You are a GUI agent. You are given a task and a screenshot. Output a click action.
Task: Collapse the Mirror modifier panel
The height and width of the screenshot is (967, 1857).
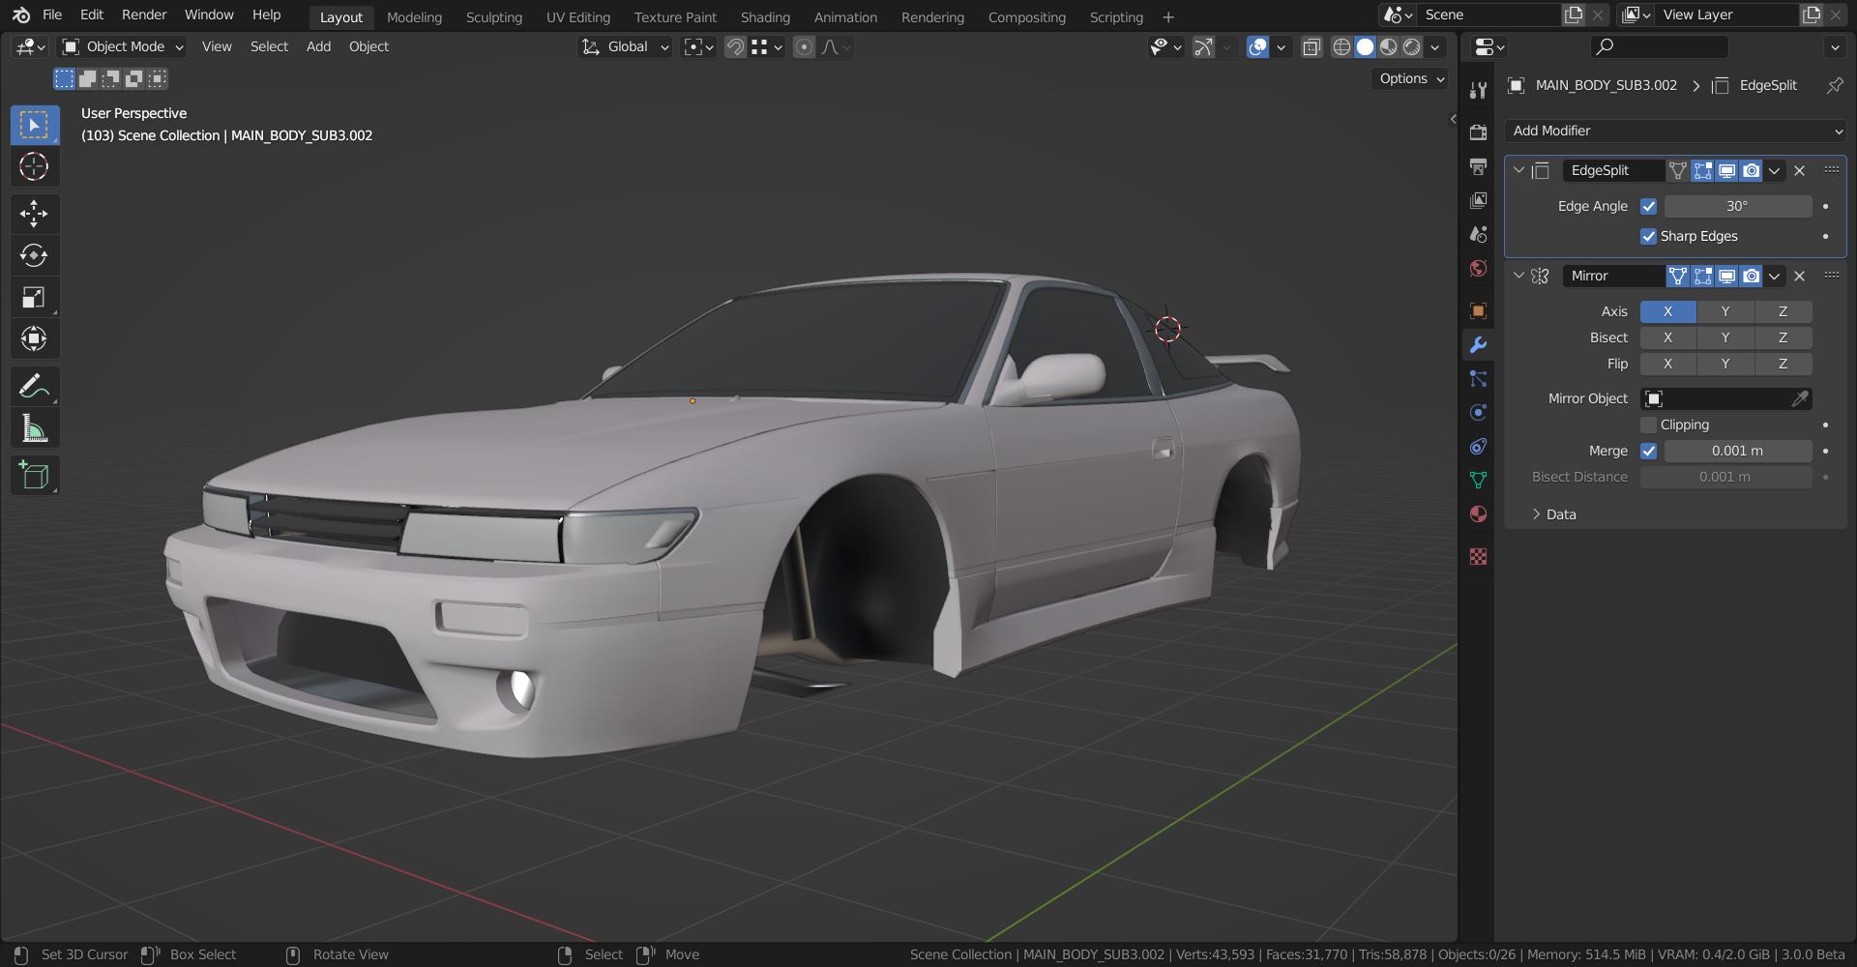pyautogui.click(x=1518, y=276)
